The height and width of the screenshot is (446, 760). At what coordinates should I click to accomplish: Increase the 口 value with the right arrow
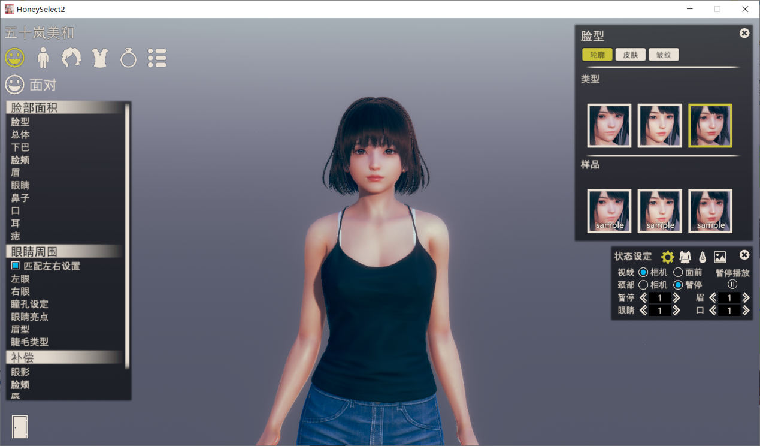coord(746,310)
